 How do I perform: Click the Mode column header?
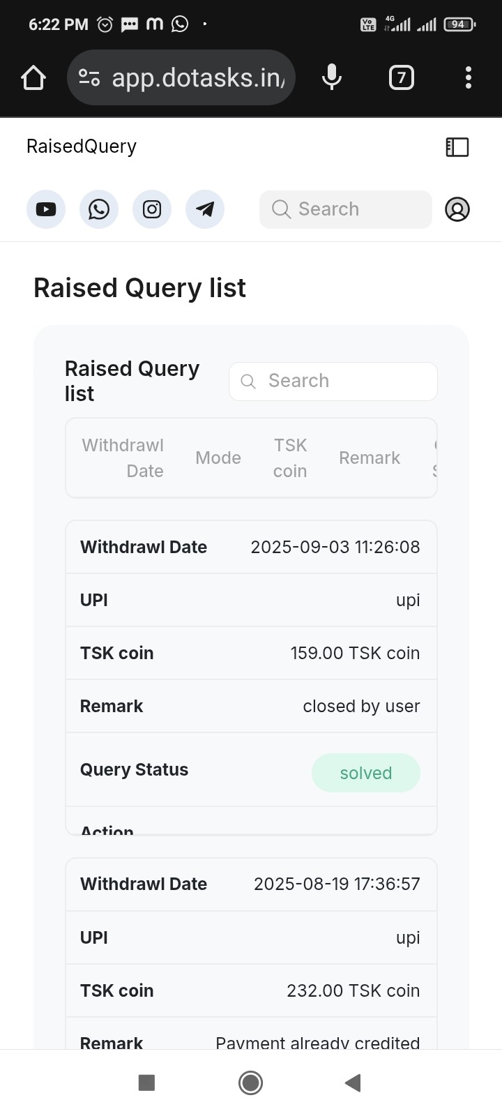click(218, 458)
